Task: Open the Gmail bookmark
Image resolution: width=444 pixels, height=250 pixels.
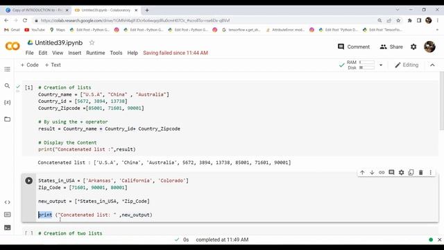Action: click(x=12, y=30)
